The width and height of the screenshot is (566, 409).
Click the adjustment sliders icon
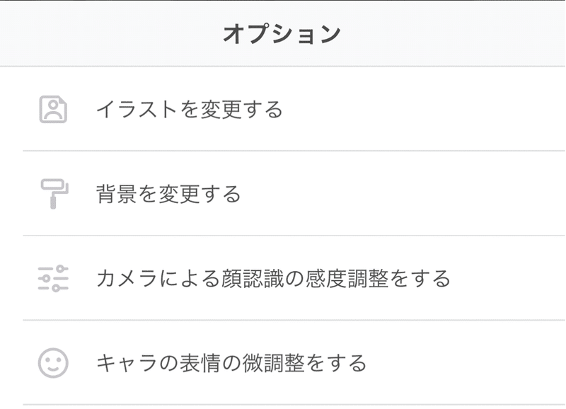(53, 279)
